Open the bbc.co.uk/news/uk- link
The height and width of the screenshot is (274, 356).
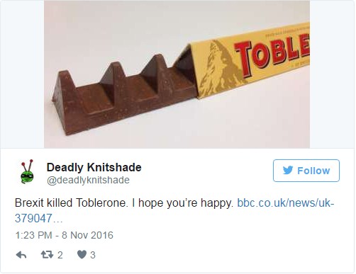click(286, 203)
